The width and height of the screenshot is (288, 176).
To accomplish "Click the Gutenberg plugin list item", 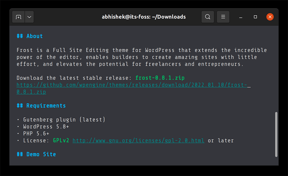I will click(x=64, y=119).
